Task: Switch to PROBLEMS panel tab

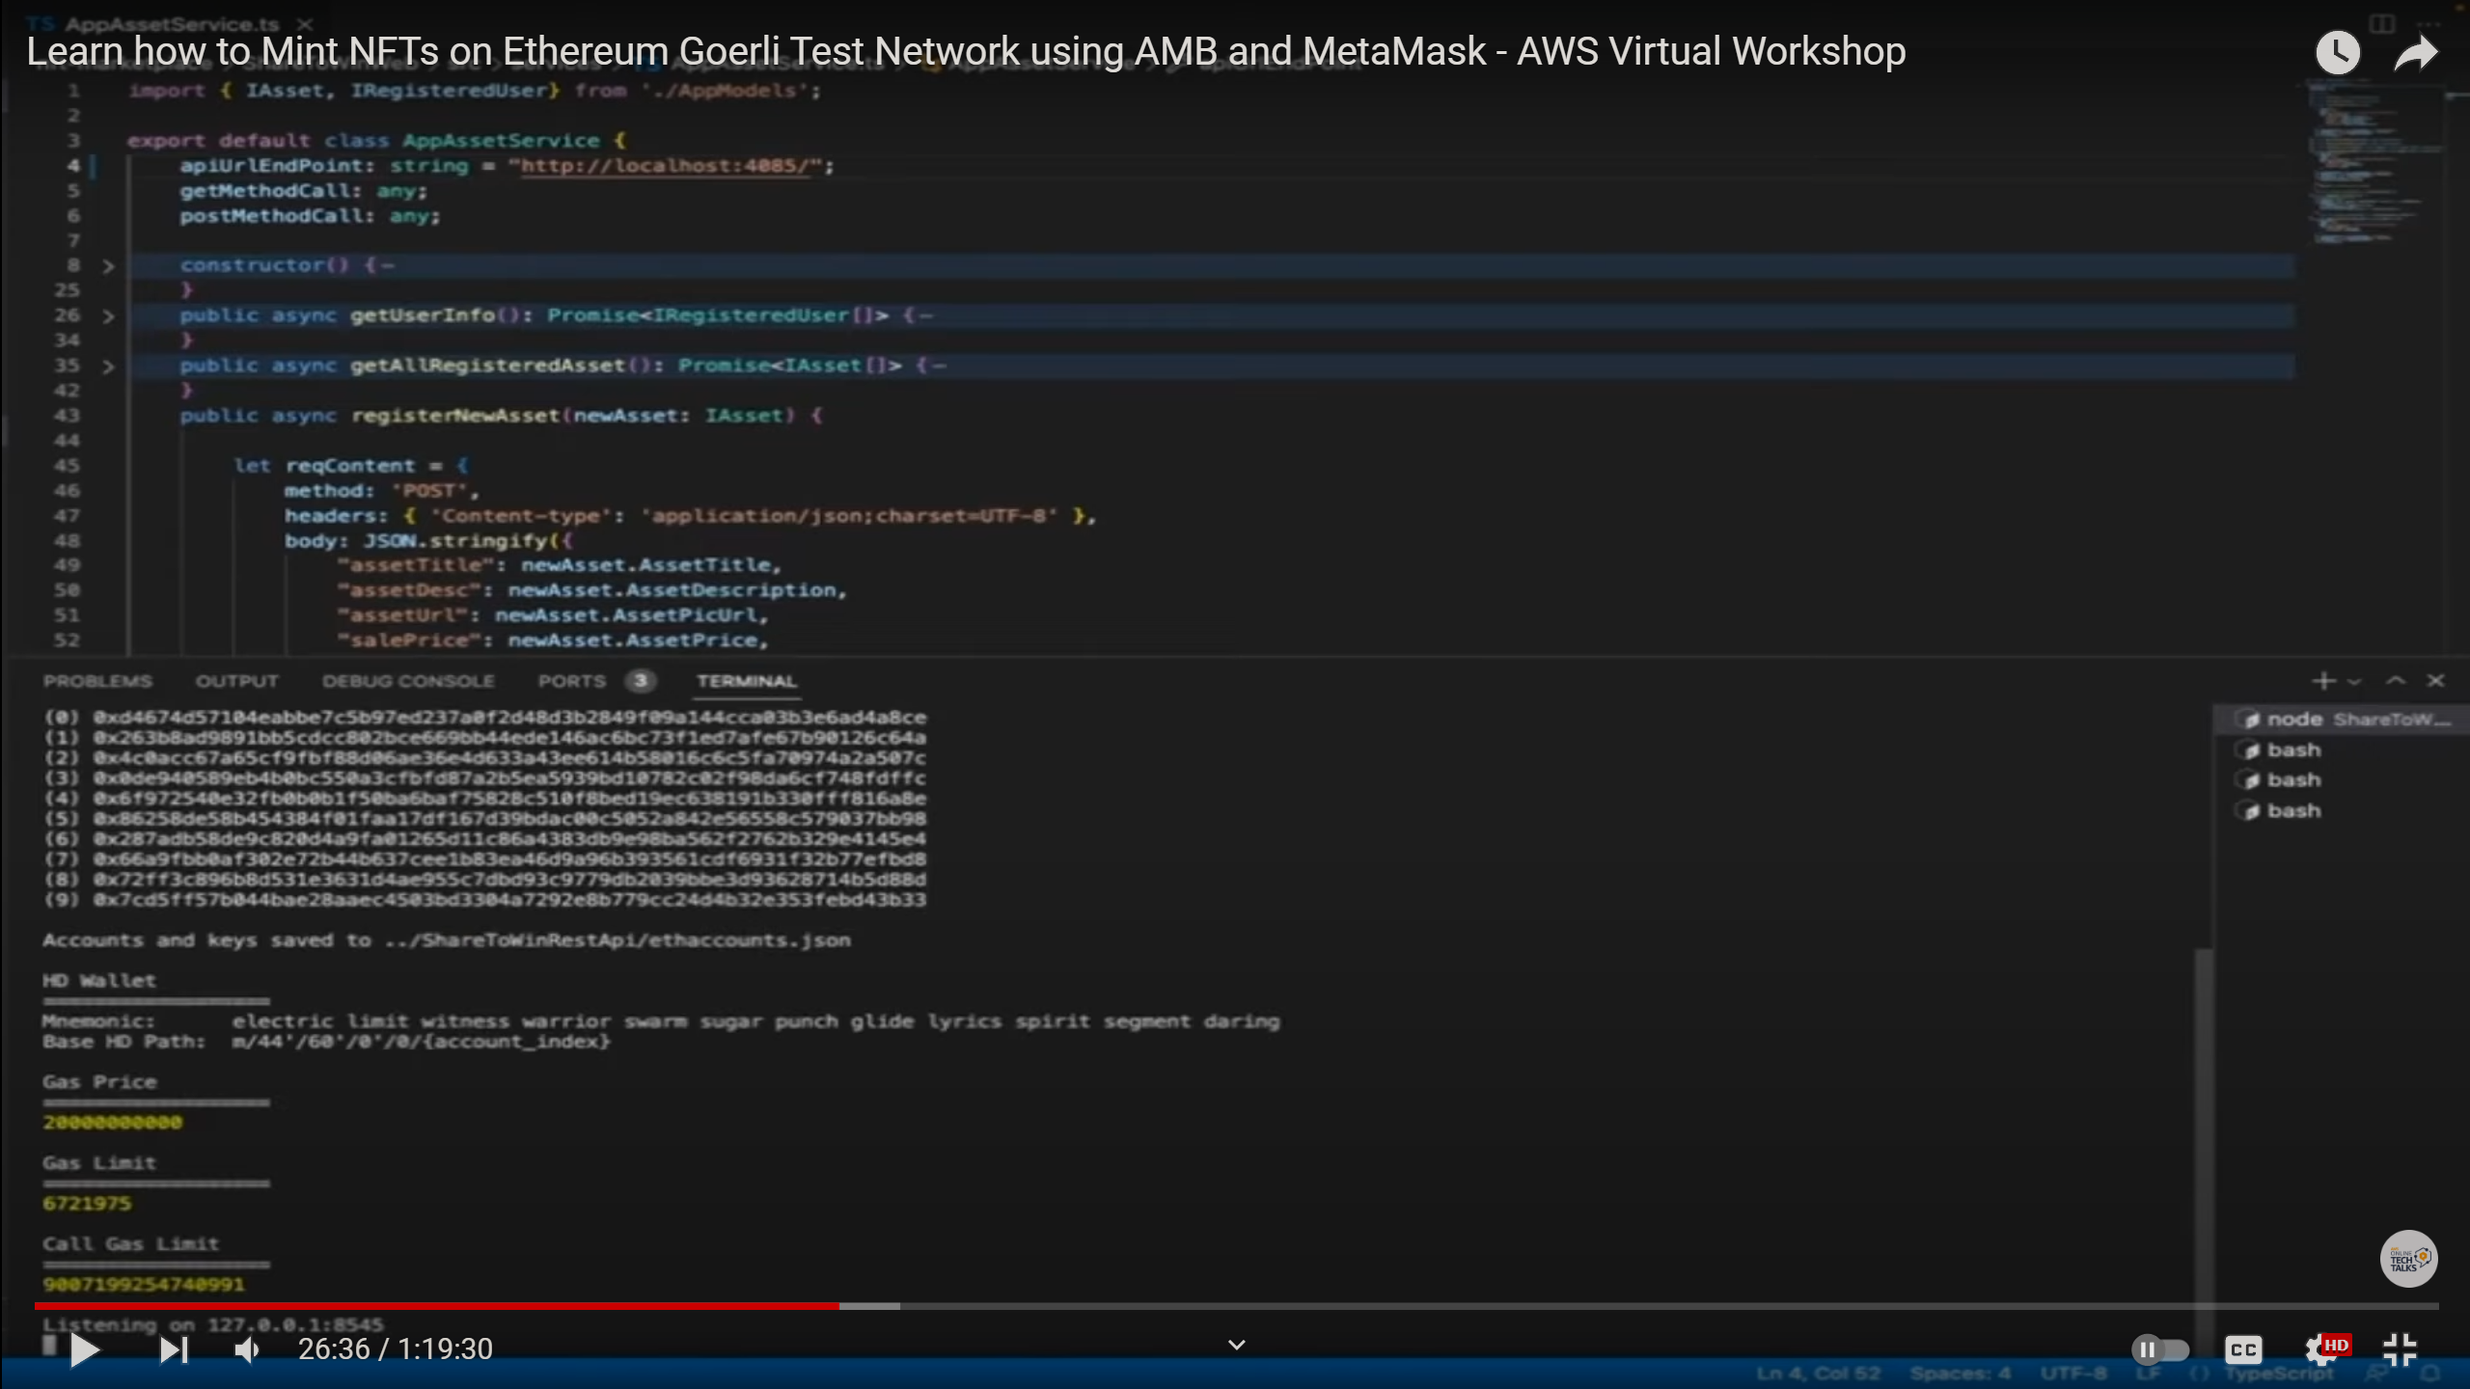Action: pos(97,681)
